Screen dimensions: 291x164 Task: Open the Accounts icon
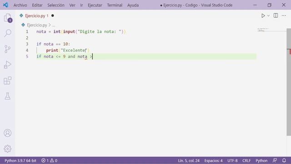[8, 133]
